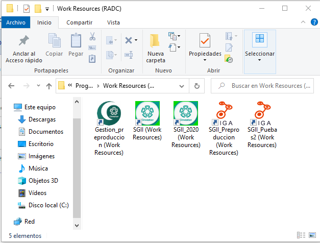The height and width of the screenshot is (243, 320).
Task: Click the Eliminar red X icon
Action: 129,40
